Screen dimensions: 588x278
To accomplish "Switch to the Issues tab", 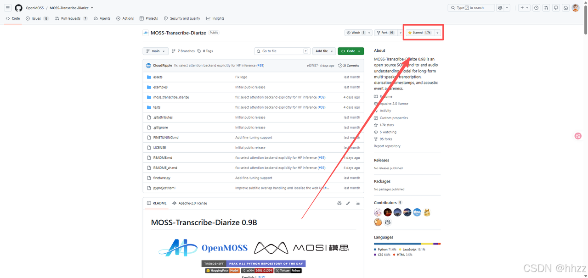I will click(37, 18).
